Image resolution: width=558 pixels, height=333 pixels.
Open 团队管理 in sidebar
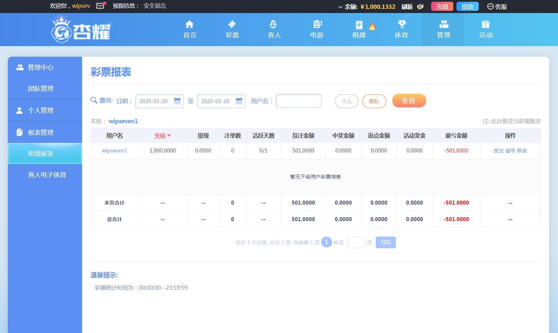pos(41,89)
